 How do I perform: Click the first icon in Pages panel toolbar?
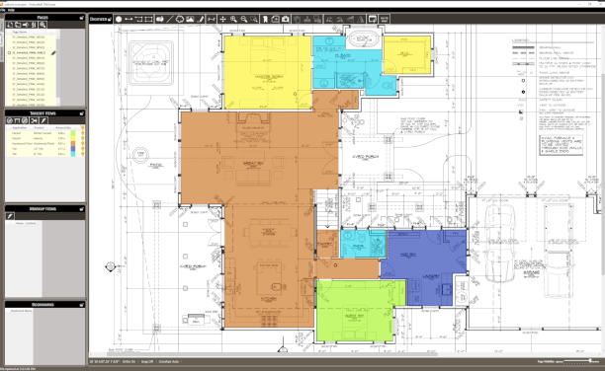10,25
